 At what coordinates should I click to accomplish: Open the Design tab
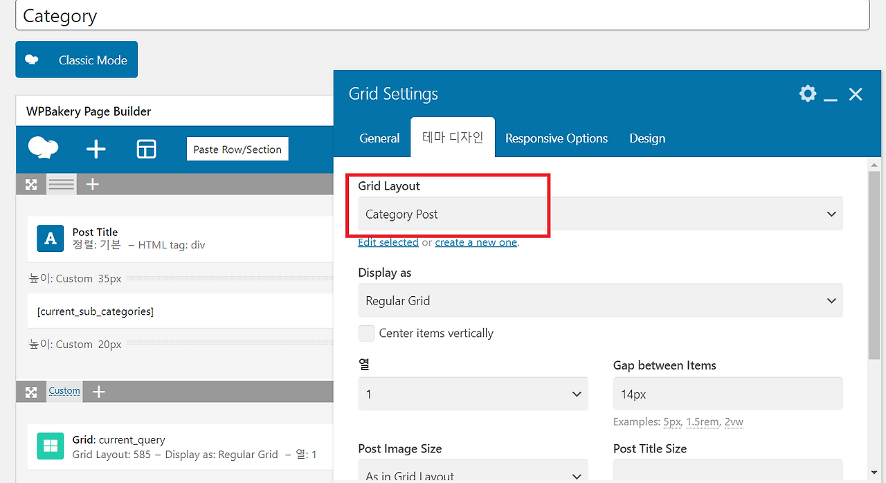(x=647, y=138)
